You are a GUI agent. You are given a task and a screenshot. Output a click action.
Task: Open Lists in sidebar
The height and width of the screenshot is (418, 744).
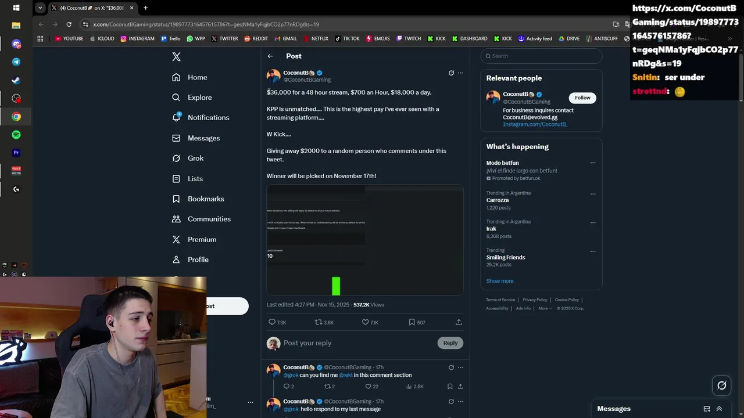point(187,179)
